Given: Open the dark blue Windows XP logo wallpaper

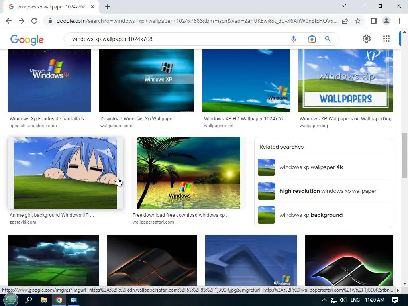Looking at the screenshot, I should pos(49,80).
